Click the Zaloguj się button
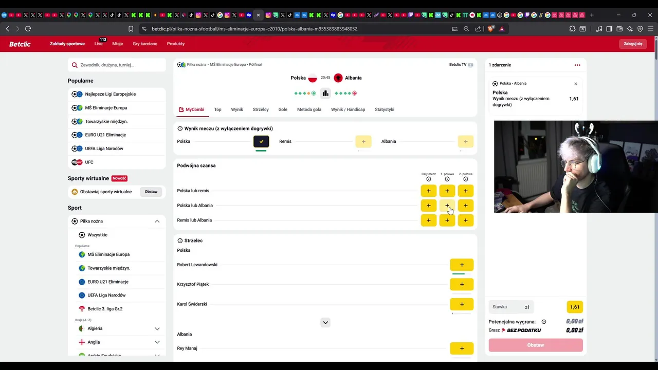 click(633, 44)
